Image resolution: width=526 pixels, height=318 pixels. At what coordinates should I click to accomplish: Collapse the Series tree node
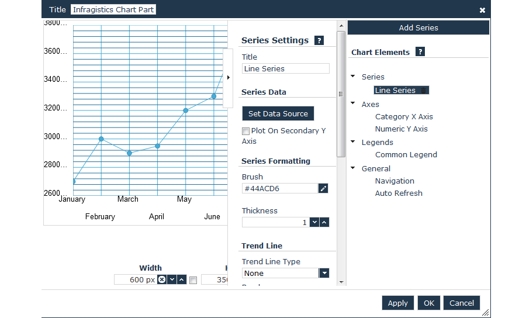353,76
